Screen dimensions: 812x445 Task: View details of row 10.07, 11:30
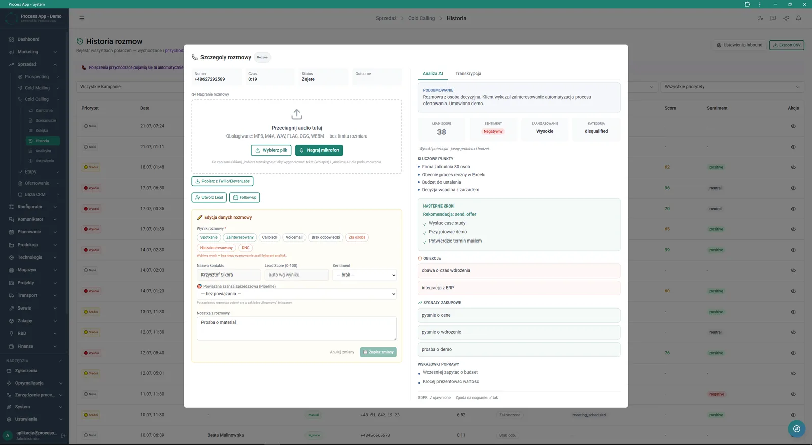pyautogui.click(x=793, y=415)
